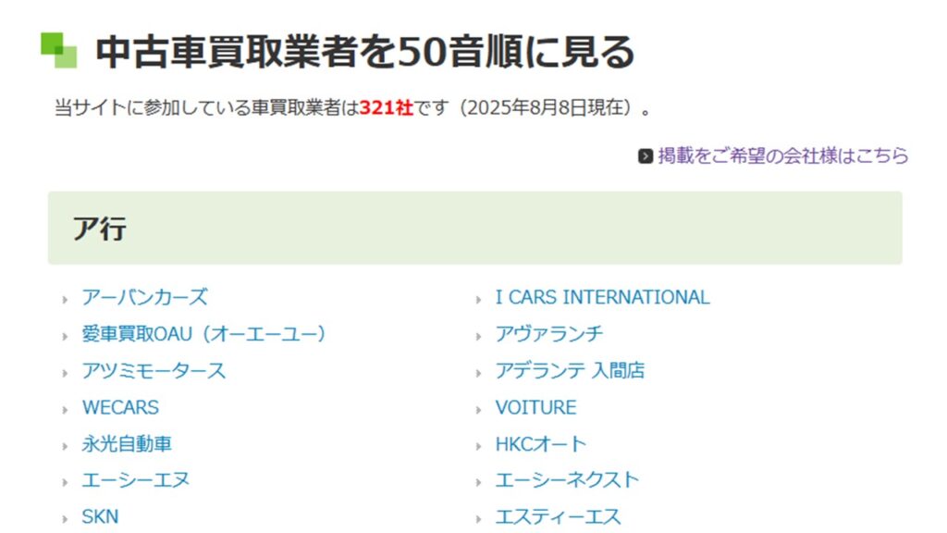This screenshot has width=947, height=533.
Task: Click the red 321社 count text
Action: click(386, 108)
